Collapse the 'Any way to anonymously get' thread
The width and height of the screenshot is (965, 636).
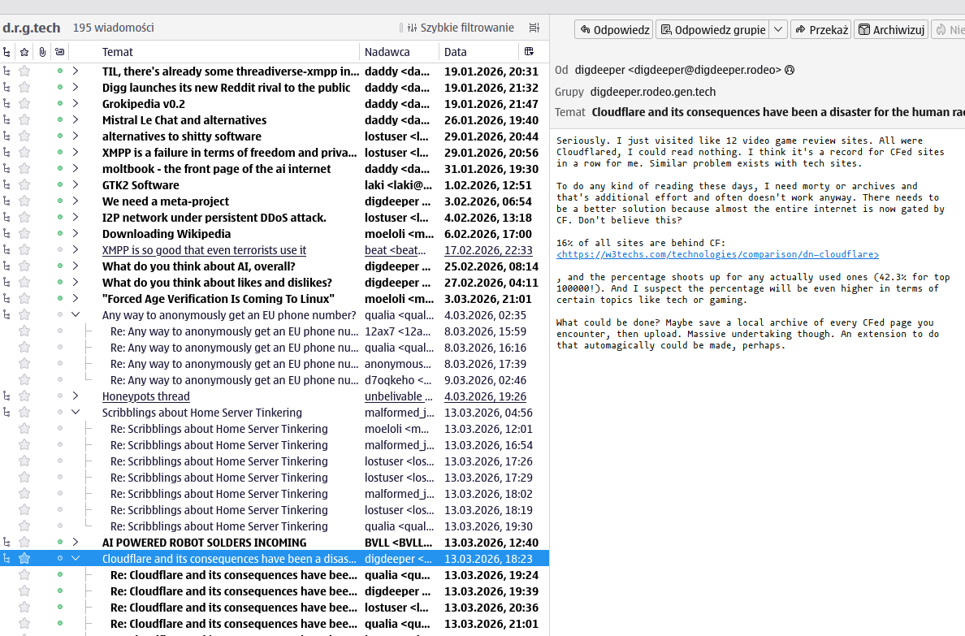pos(76,315)
